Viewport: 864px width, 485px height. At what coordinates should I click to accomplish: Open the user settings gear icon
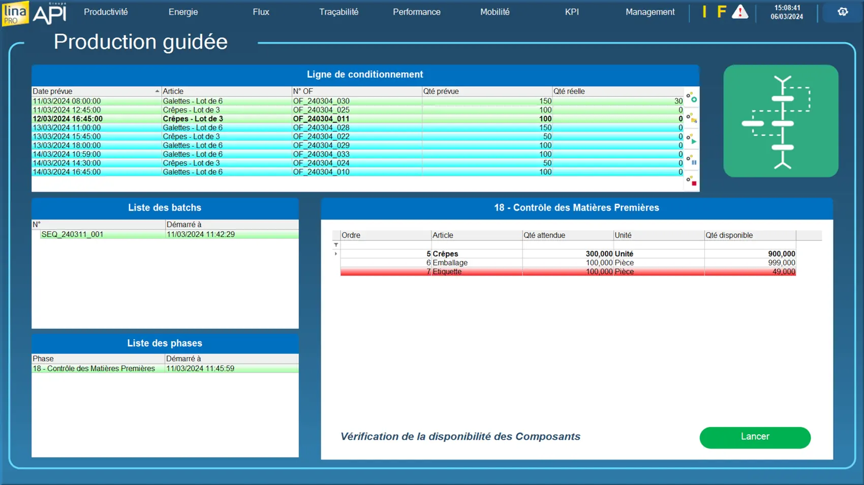[x=842, y=12]
